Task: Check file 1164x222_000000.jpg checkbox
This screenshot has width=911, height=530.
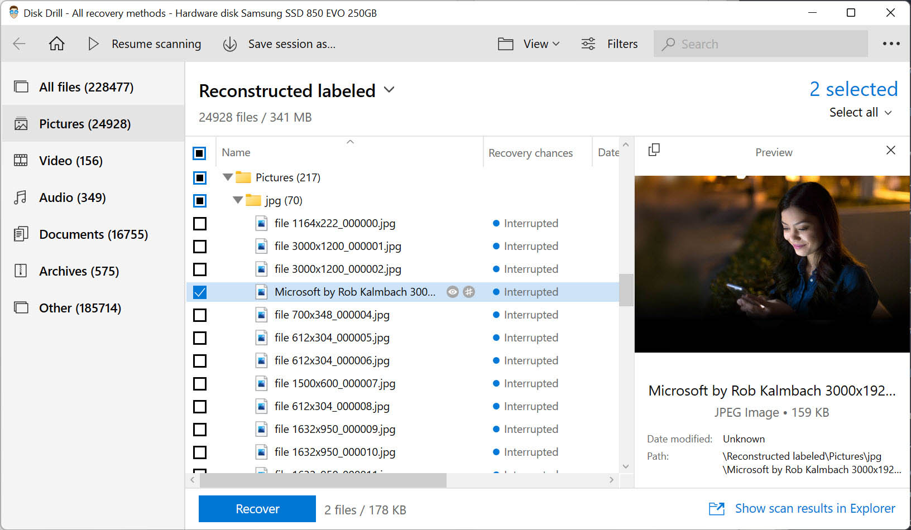Action: pos(199,223)
